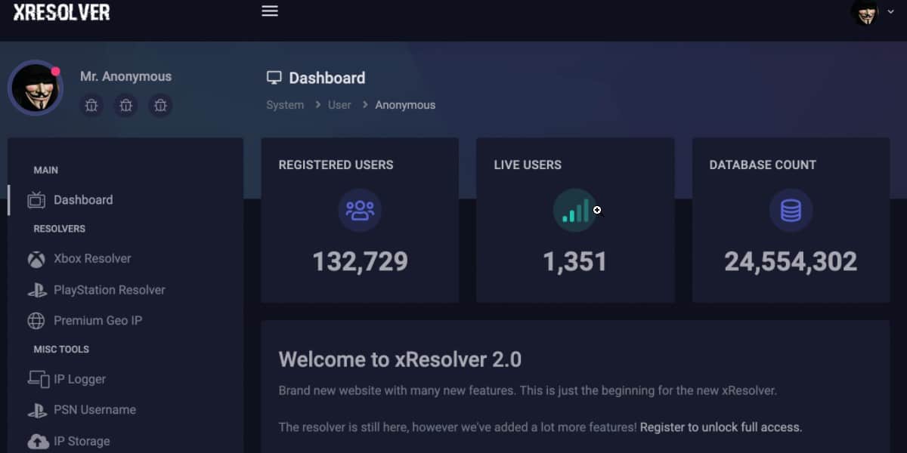Click the DATABASE COUNT card title
Image resolution: width=907 pixels, height=453 pixels.
(763, 165)
